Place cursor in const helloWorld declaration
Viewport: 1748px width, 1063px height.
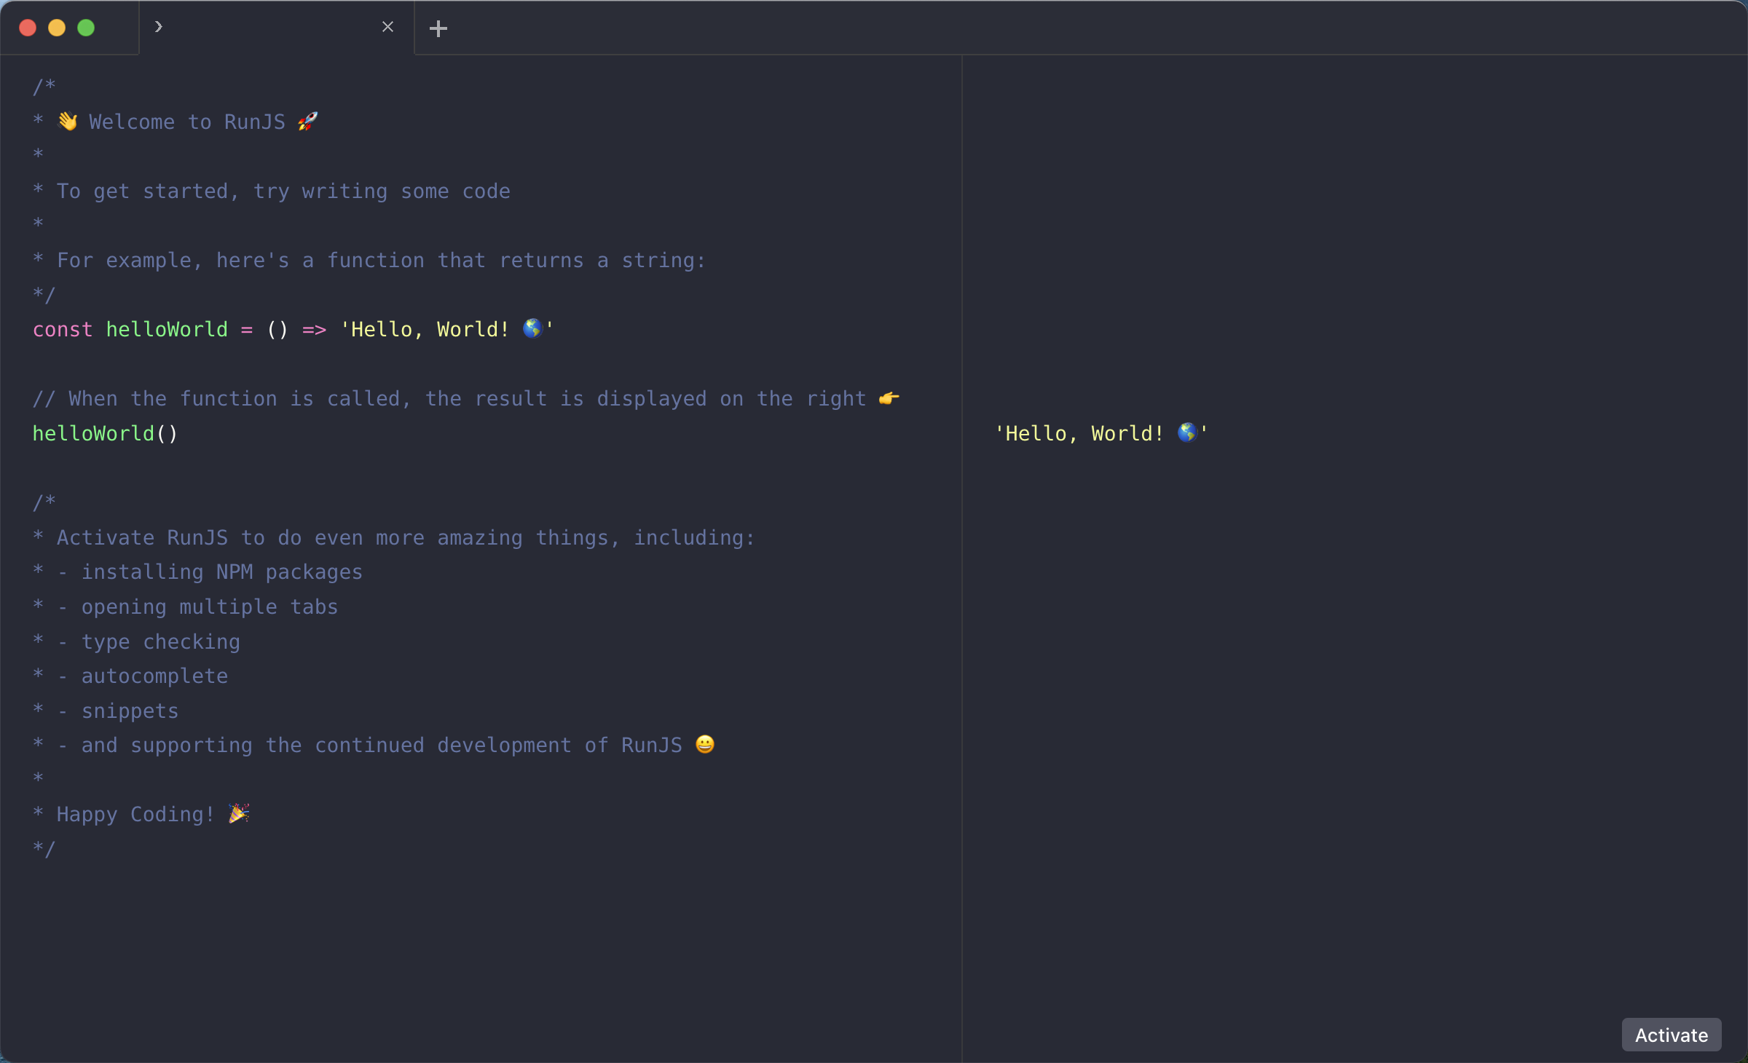293,329
